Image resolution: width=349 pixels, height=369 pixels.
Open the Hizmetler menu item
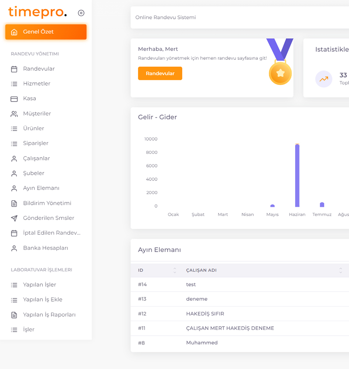pos(37,84)
